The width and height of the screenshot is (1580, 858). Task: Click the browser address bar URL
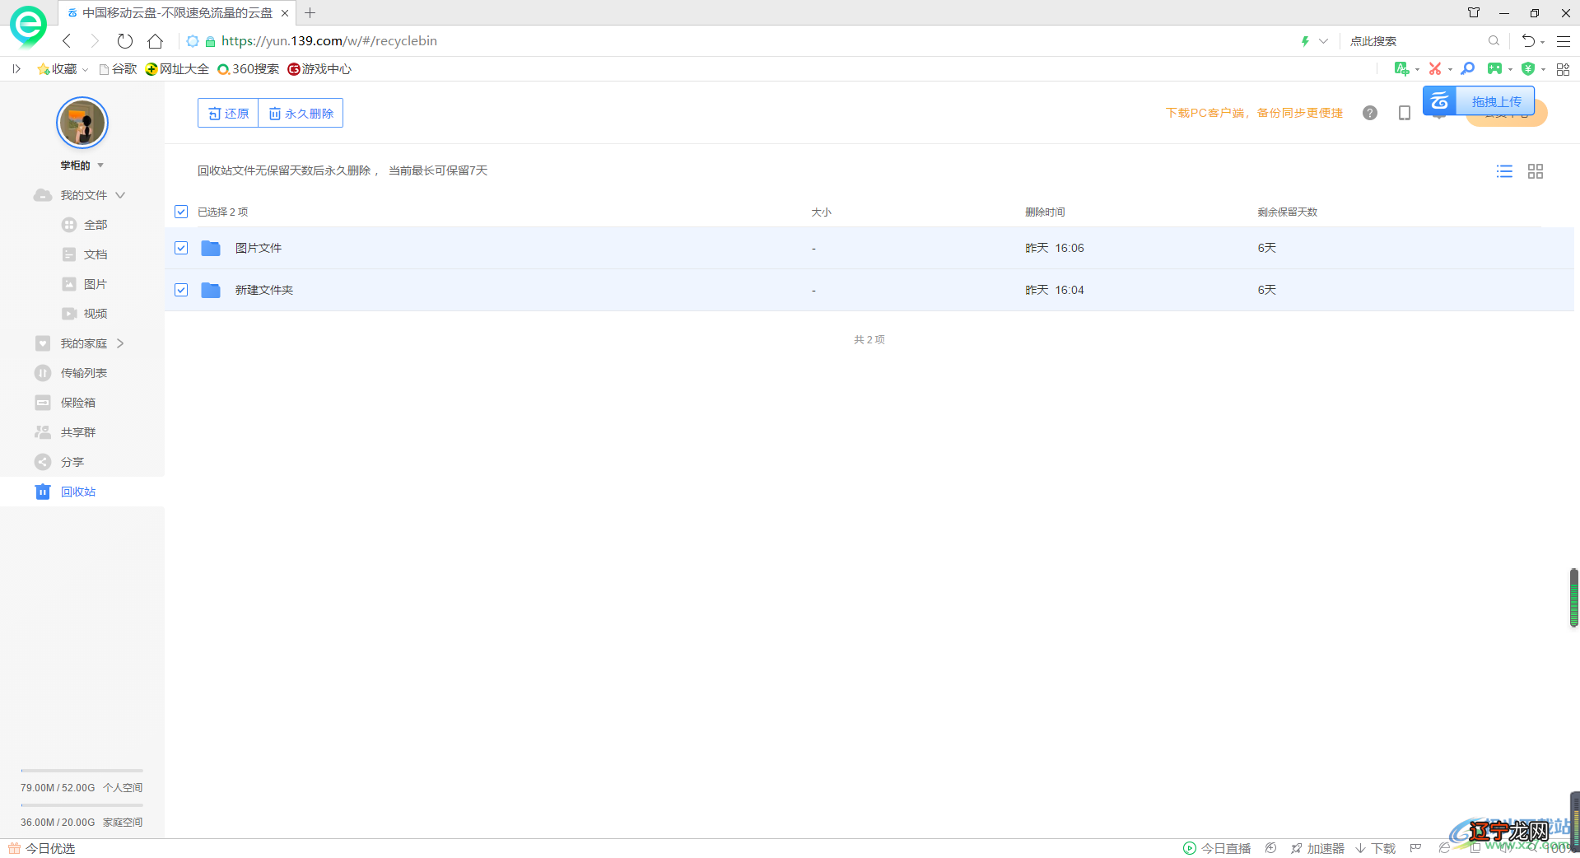click(329, 41)
